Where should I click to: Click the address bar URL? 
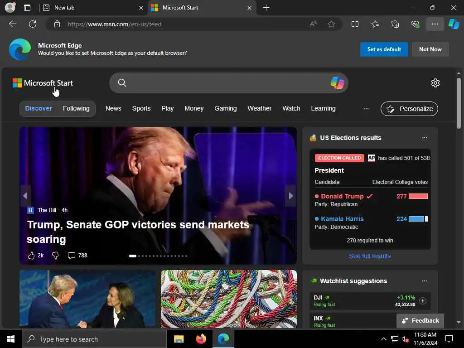pyautogui.click(x=114, y=24)
